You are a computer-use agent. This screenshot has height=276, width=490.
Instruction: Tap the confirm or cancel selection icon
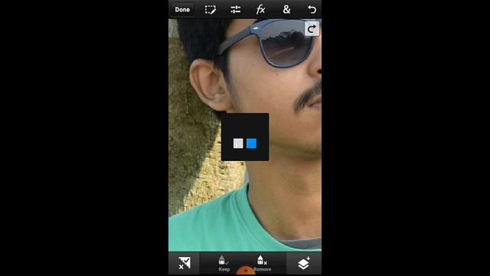coord(185,263)
